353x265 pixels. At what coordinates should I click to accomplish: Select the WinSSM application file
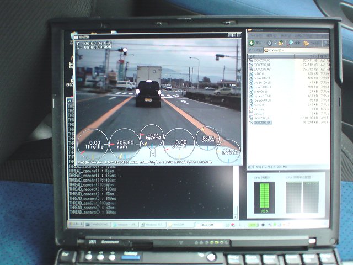coord(259,113)
